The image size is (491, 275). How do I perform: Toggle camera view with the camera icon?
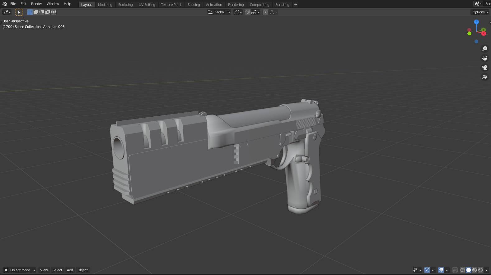point(484,68)
